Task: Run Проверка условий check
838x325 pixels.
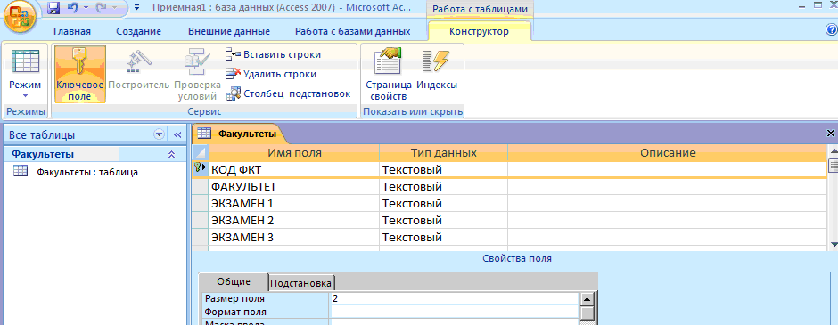Action: pyautogui.click(x=197, y=74)
